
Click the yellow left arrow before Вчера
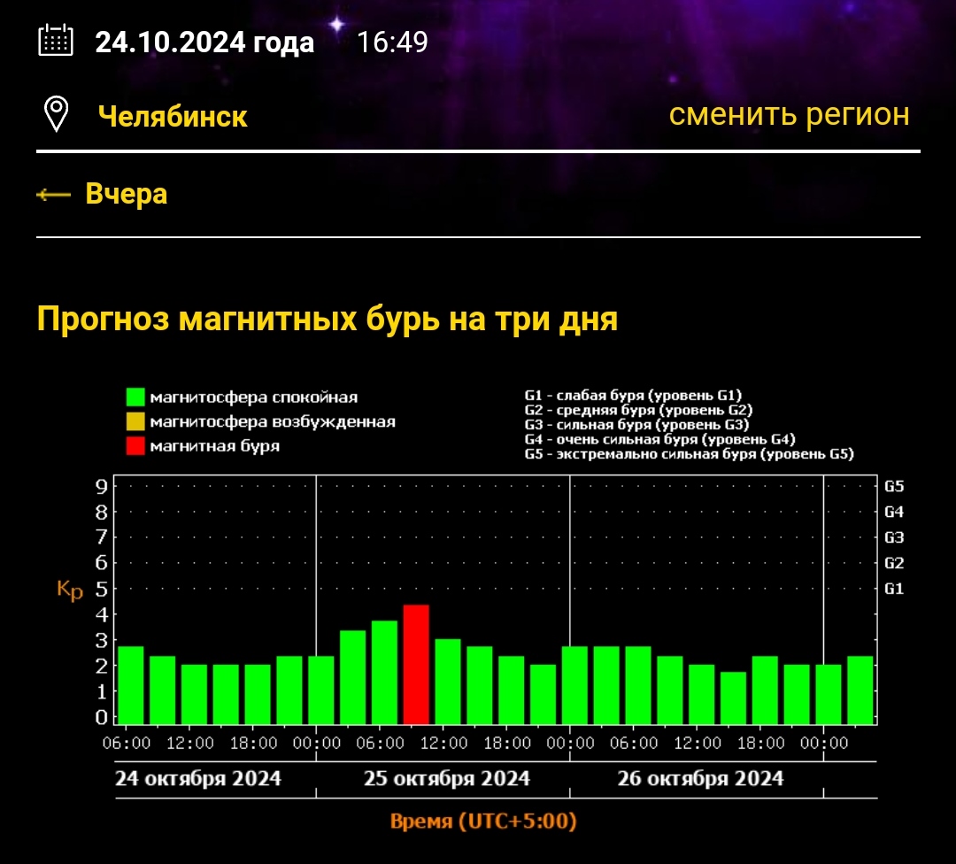coord(54,195)
